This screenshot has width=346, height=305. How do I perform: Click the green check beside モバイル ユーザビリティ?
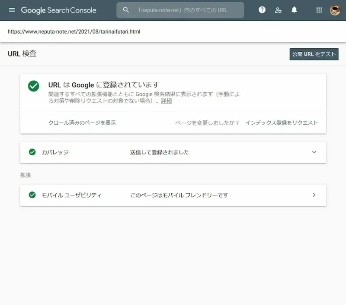pyautogui.click(x=32, y=195)
